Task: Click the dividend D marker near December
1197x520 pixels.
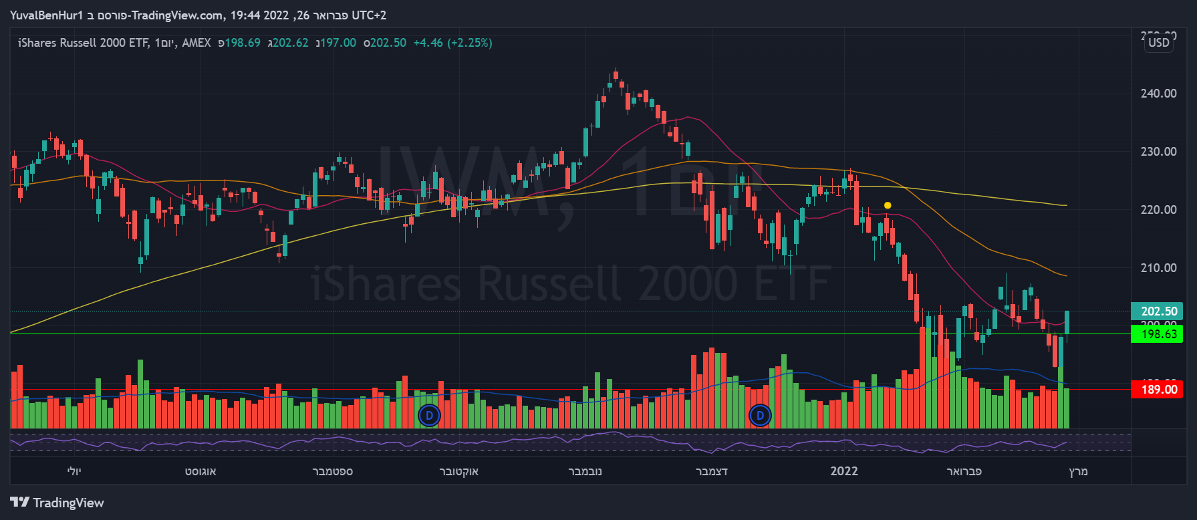Action: (760, 416)
